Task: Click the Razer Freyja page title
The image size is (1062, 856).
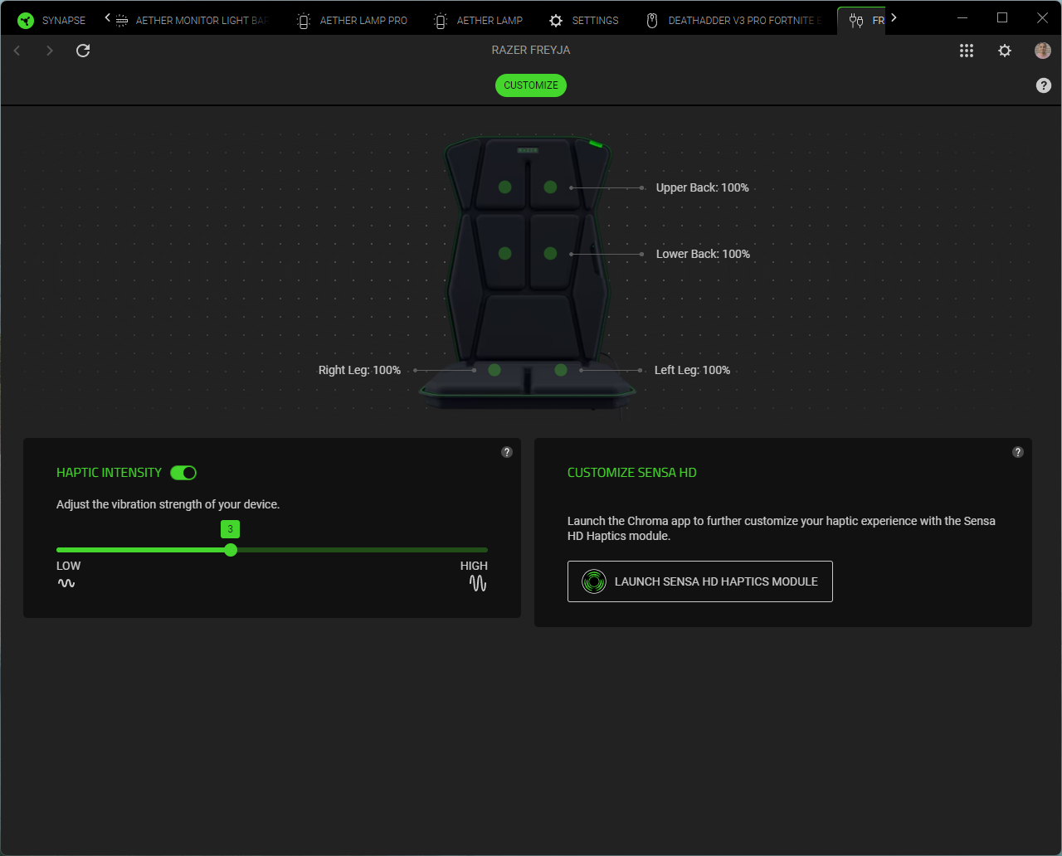Action: click(x=531, y=50)
